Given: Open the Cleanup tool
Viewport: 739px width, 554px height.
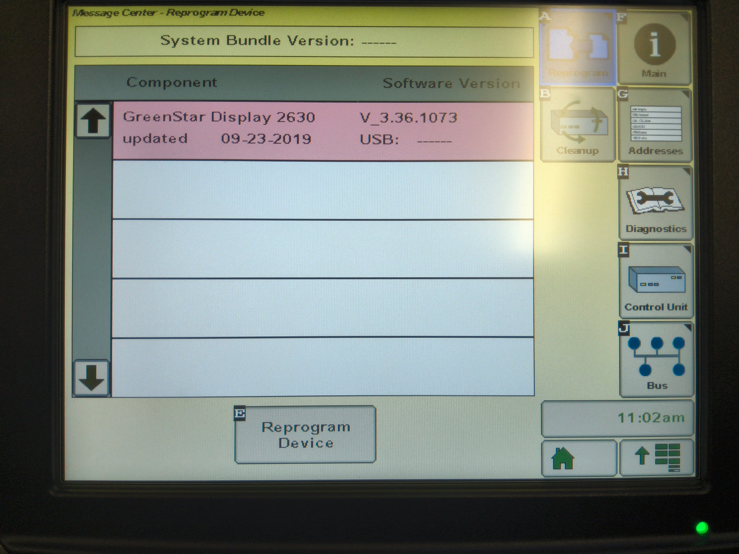Looking at the screenshot, I should (x=577, y=125).
